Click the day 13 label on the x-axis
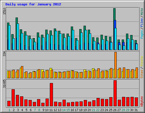145x113 pixels. click(59, 110)
